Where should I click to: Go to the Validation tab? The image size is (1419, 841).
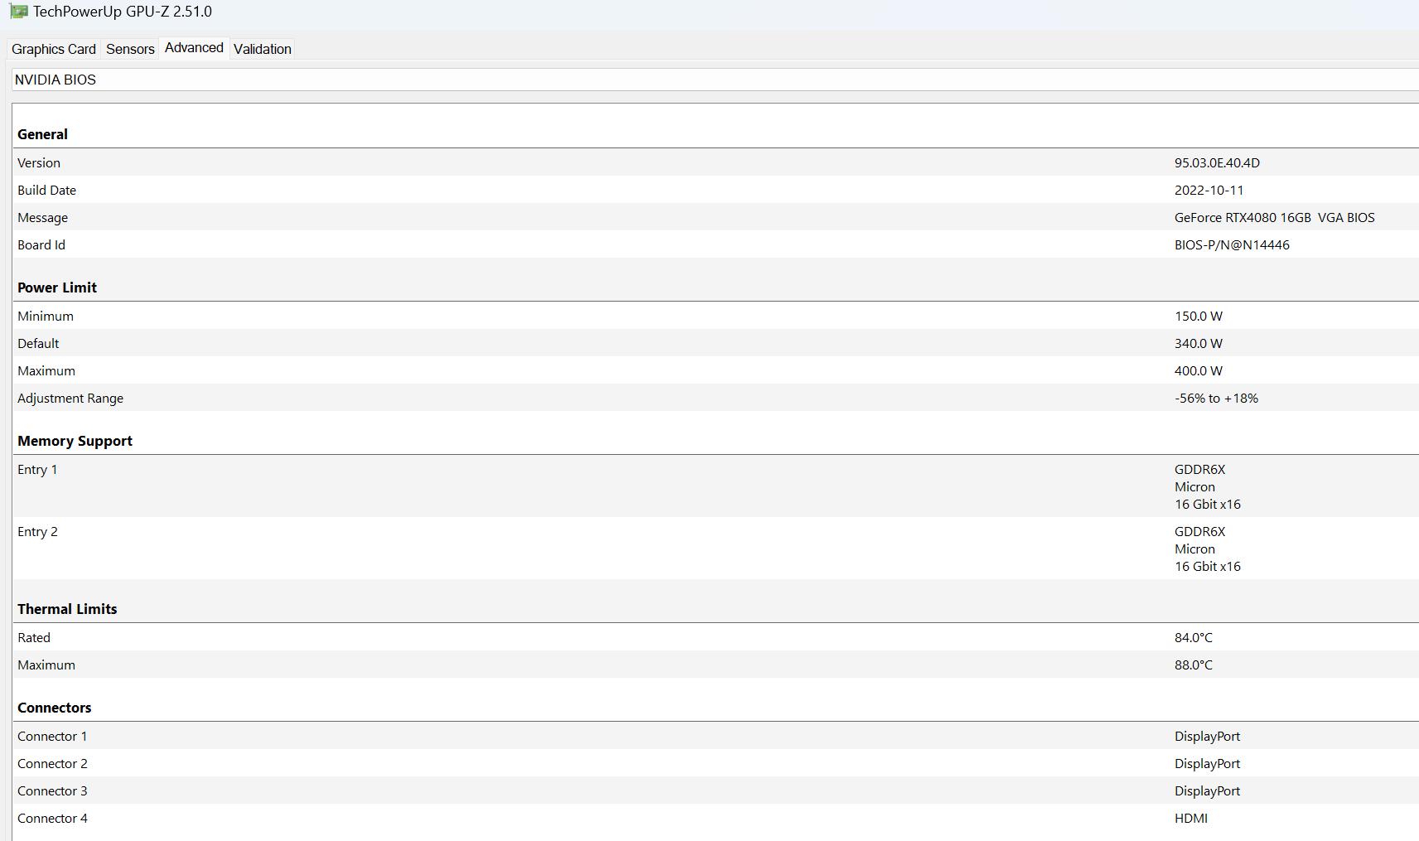(x=263, y=49)
